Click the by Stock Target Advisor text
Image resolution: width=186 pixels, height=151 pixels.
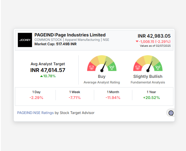pos(75,113)
